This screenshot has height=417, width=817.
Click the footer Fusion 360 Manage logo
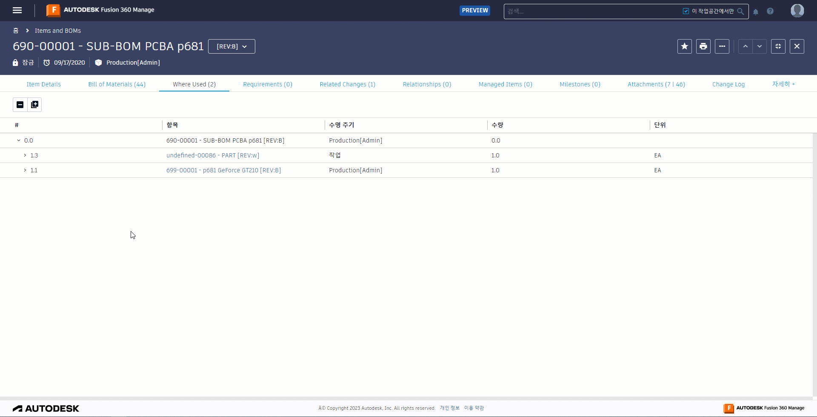[x=764, y=408]
